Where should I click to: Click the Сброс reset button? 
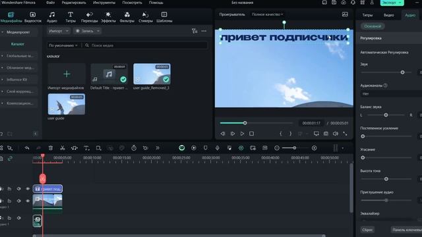367,230
